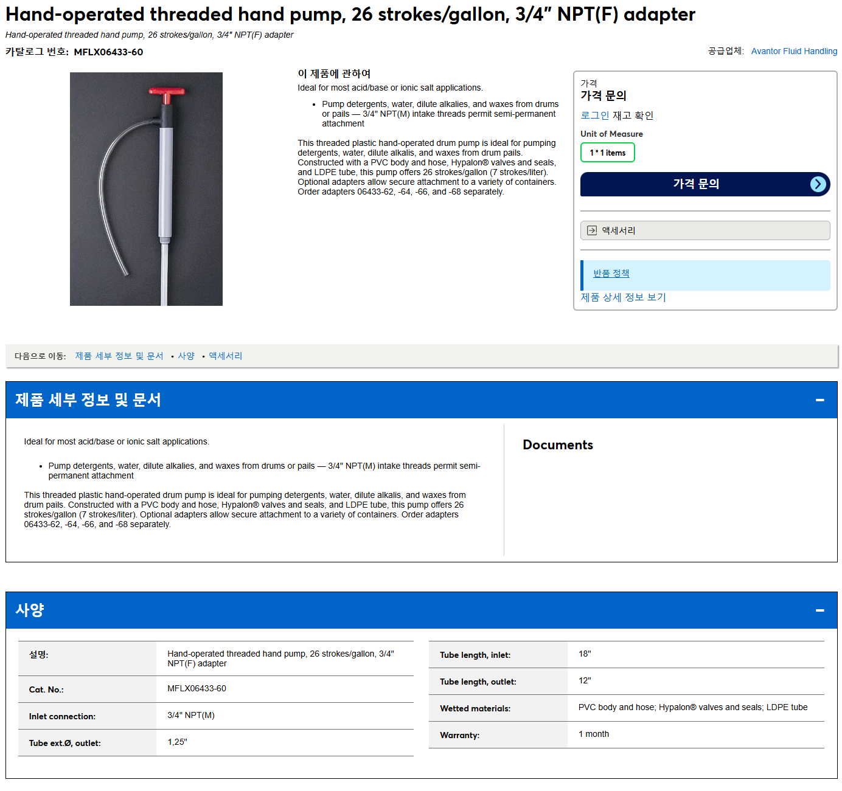Click the arrow icon on the 가격 문의 button
Screen dimensions: 842x791
pos(818,184)
